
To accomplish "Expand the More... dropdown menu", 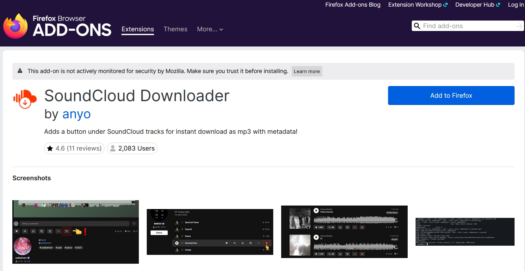I will [210, 29].
